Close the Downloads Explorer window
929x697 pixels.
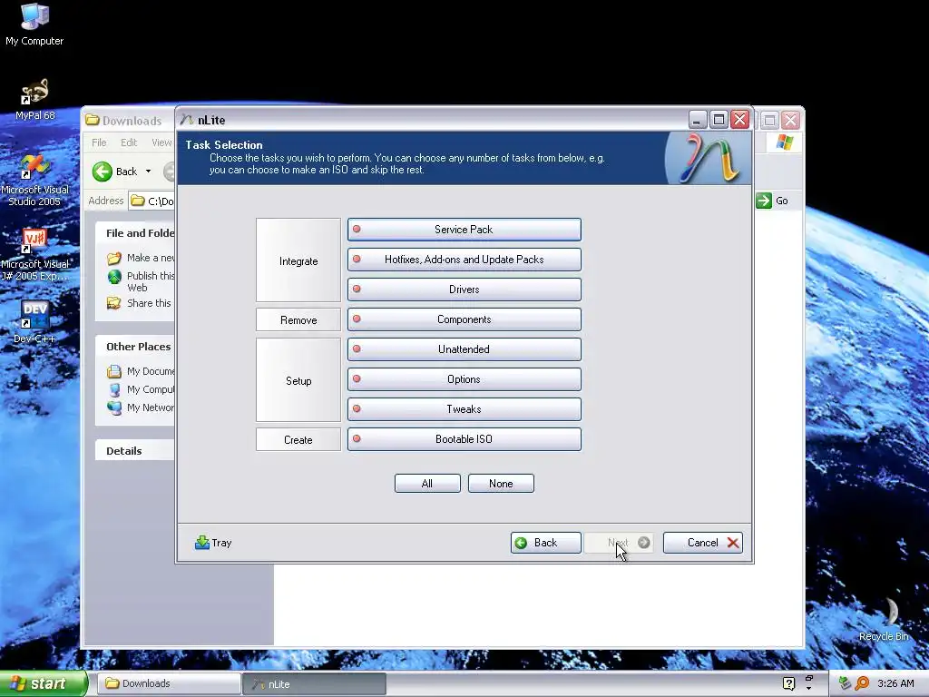(791, 121)
